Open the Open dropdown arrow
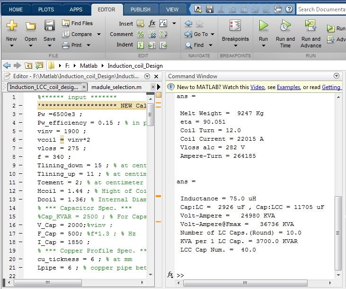This screenshot has width=346, height=289. 31,46
